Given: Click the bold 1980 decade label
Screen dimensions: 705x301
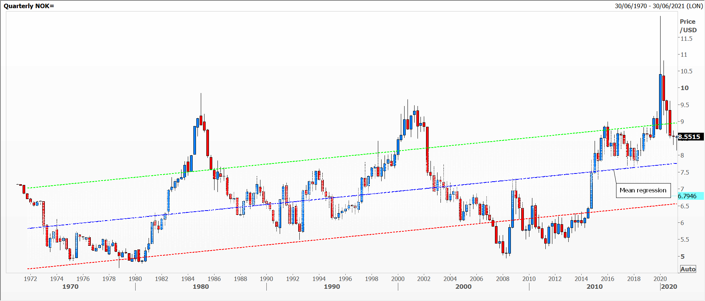Looking at the screenshot, I should (x=201, y=287).
